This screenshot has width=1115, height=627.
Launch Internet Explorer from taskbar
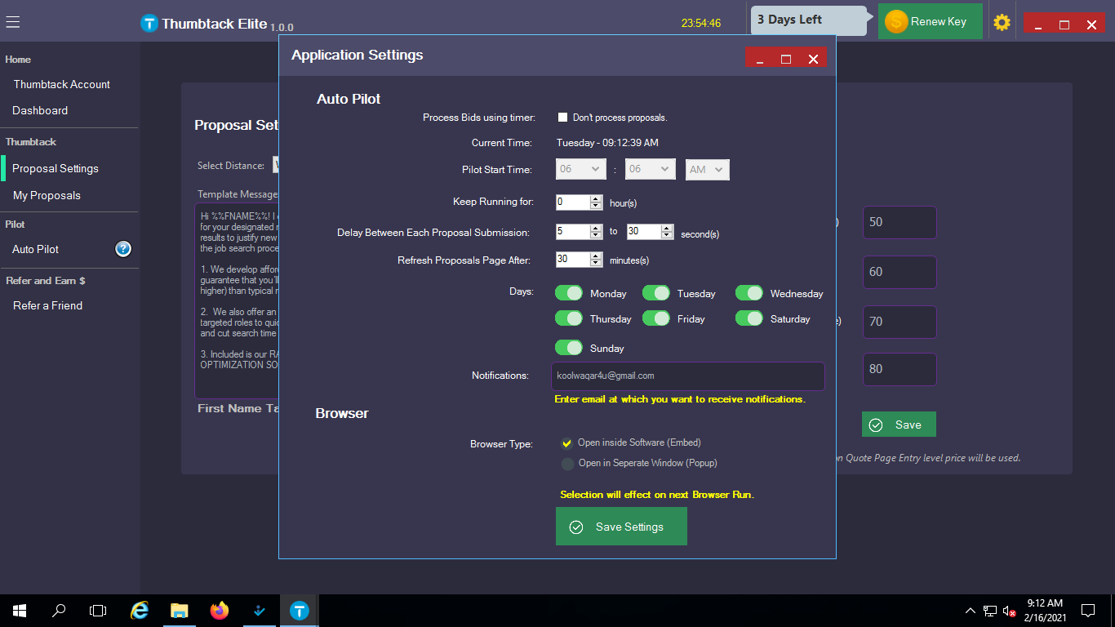[x=140, y=611]
